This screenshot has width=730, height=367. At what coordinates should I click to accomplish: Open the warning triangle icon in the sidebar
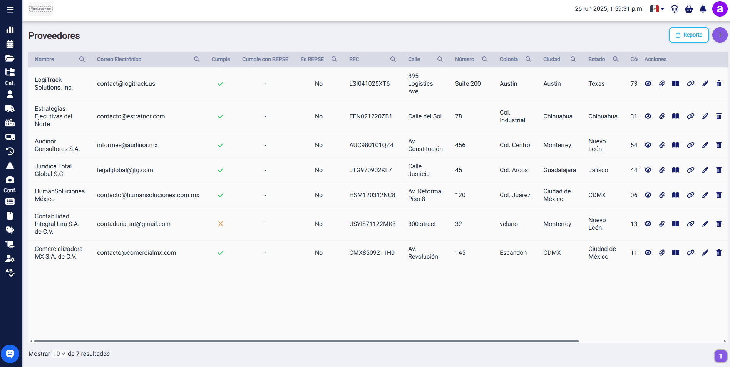coord(10,166)
